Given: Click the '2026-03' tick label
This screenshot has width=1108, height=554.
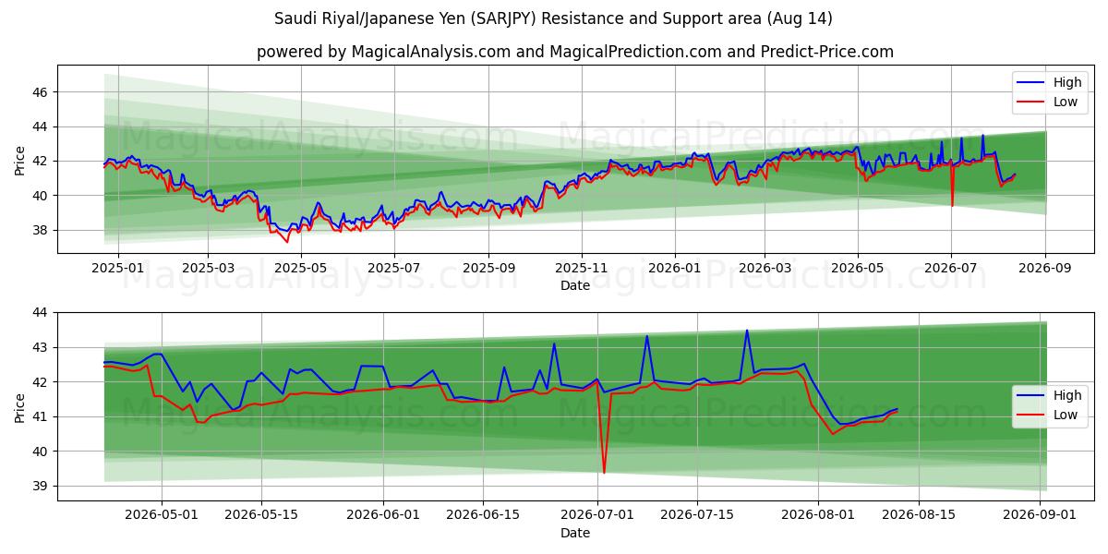Looking at the screenshot, I should pos(764,268).
